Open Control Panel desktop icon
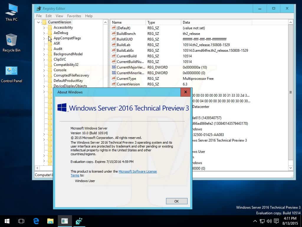The height and width of the screenshot is (227, 302). 12,74
